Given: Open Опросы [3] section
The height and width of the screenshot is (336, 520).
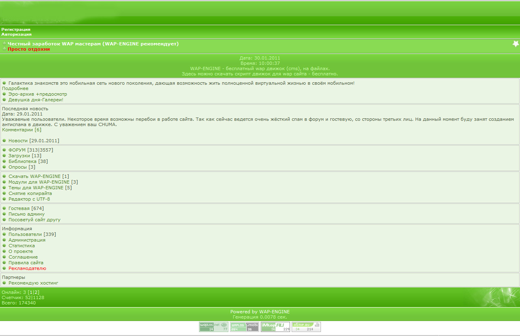Looking at the screenshot, I should (x=22, y=167).
